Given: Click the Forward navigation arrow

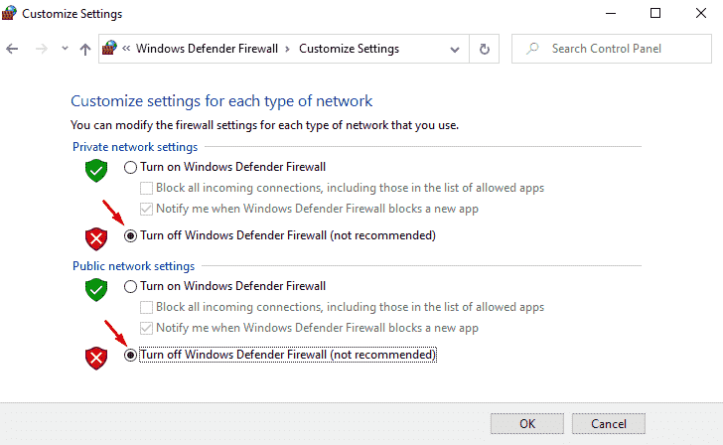Looking at the screenshot, I should pos(39,49).
